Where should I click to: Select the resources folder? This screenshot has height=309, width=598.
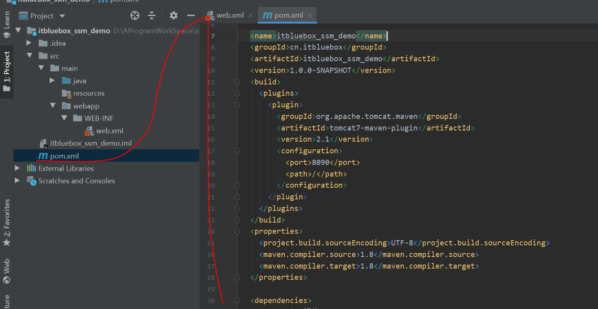point(89,93)
